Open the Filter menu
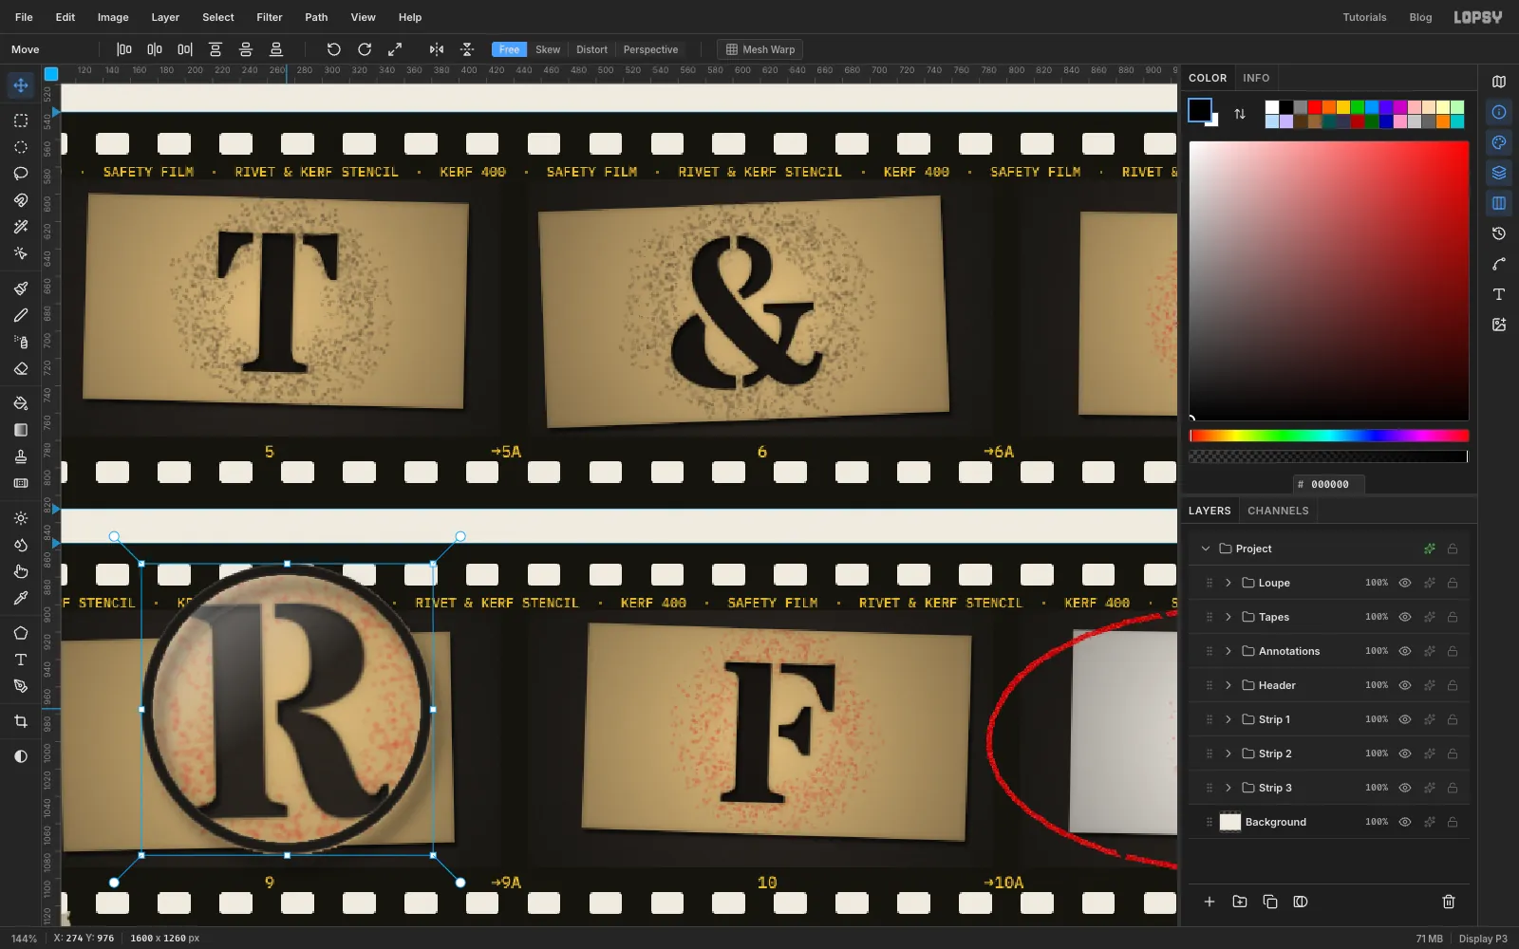1519x949 pixels. (269, 17)
